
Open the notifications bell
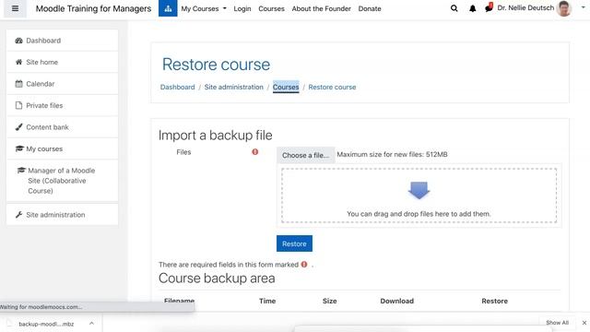coord(473,8)
